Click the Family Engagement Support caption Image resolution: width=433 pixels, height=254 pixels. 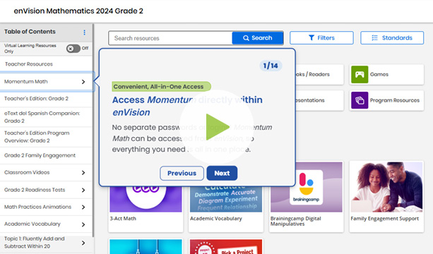(x=385, y=219)
